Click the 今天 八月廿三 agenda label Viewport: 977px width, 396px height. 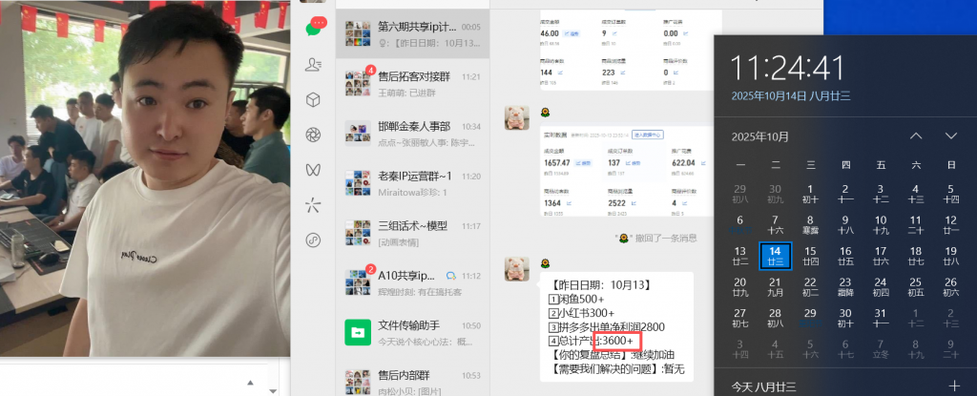(x=763, y=386)
